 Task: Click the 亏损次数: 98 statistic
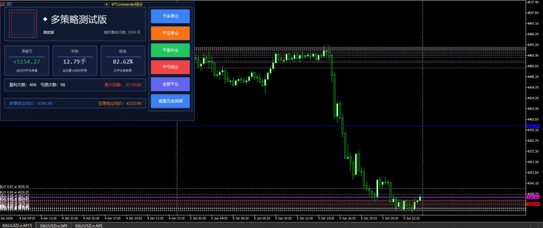[x=53, y=84]
